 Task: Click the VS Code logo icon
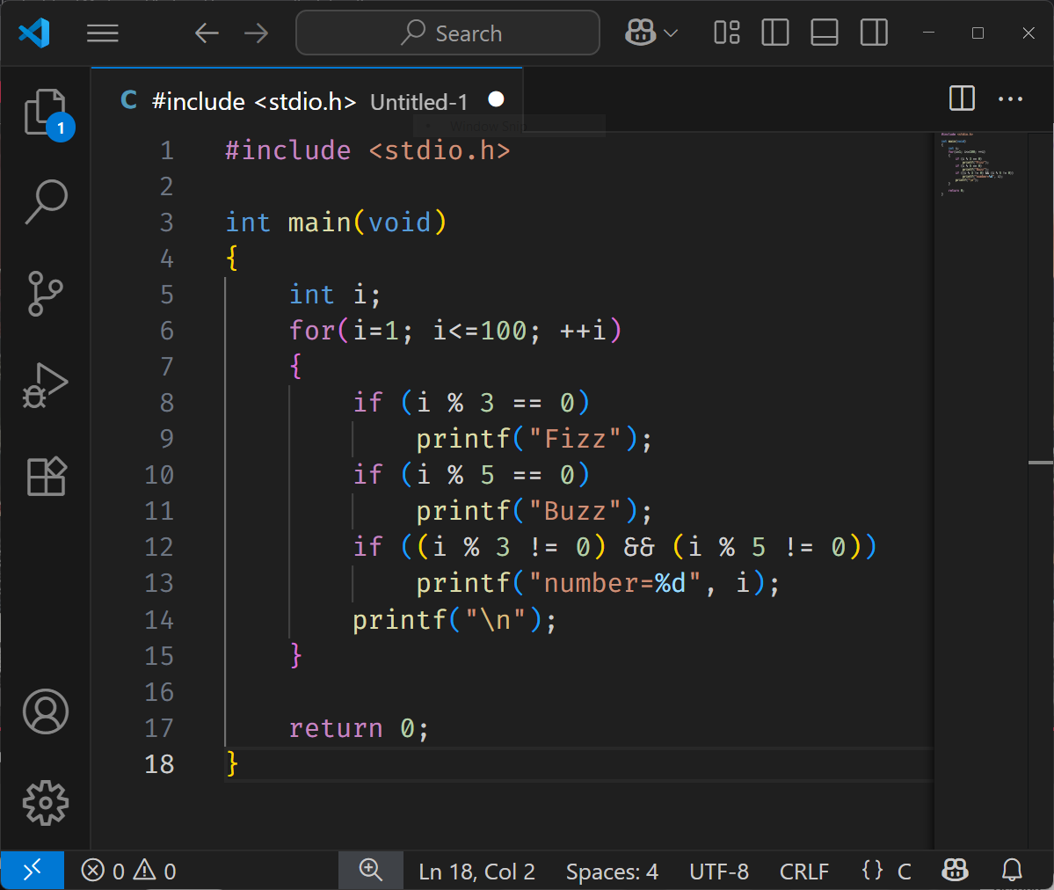pos(34,33)
